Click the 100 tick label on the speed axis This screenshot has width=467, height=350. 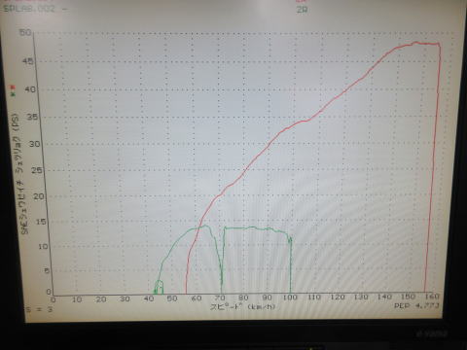[x=290, y=297]
